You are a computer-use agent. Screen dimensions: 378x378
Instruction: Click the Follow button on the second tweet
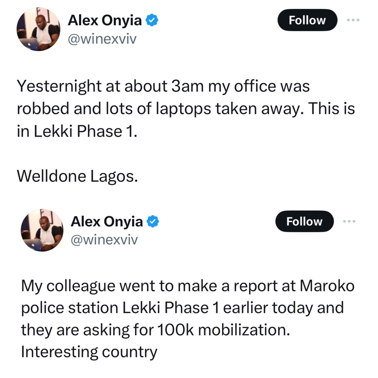(x=304, y=221)
